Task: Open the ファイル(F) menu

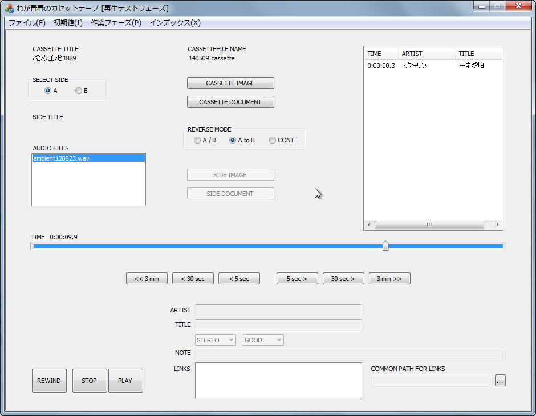Action: point(27,23)
